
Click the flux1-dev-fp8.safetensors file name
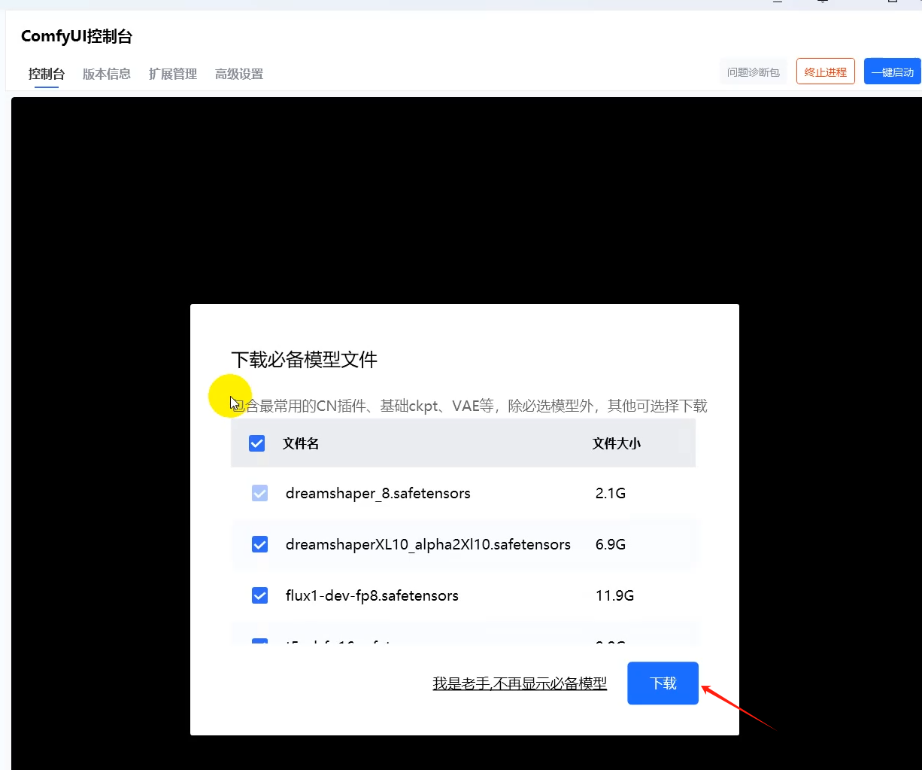click(372, 595)
